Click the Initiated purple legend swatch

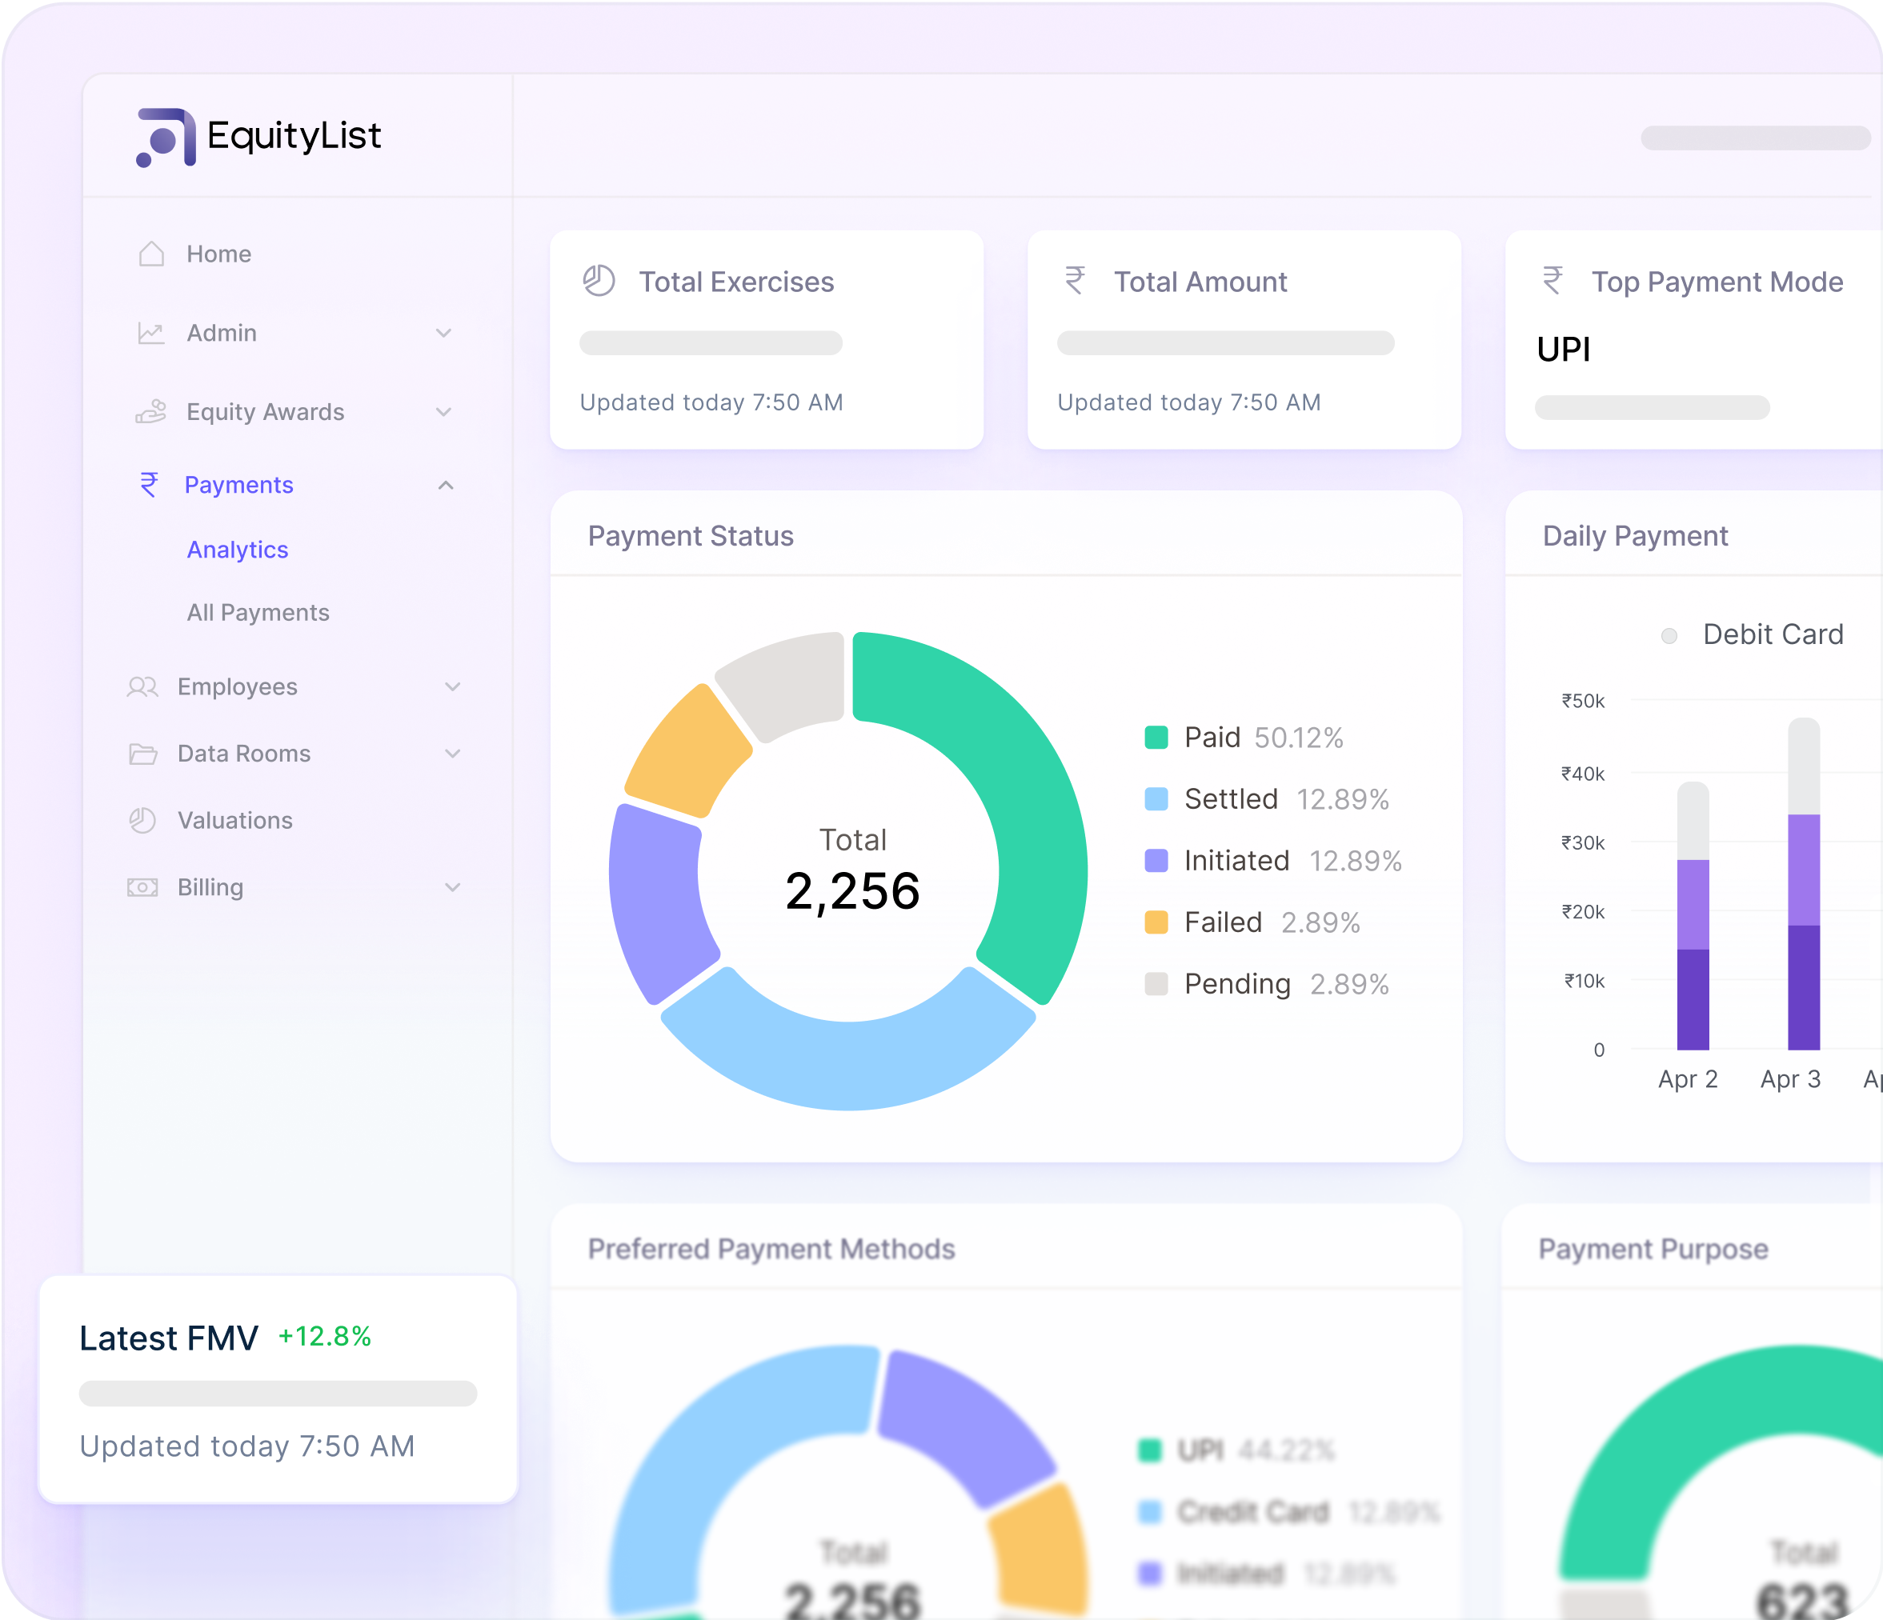click(1155, 861)
